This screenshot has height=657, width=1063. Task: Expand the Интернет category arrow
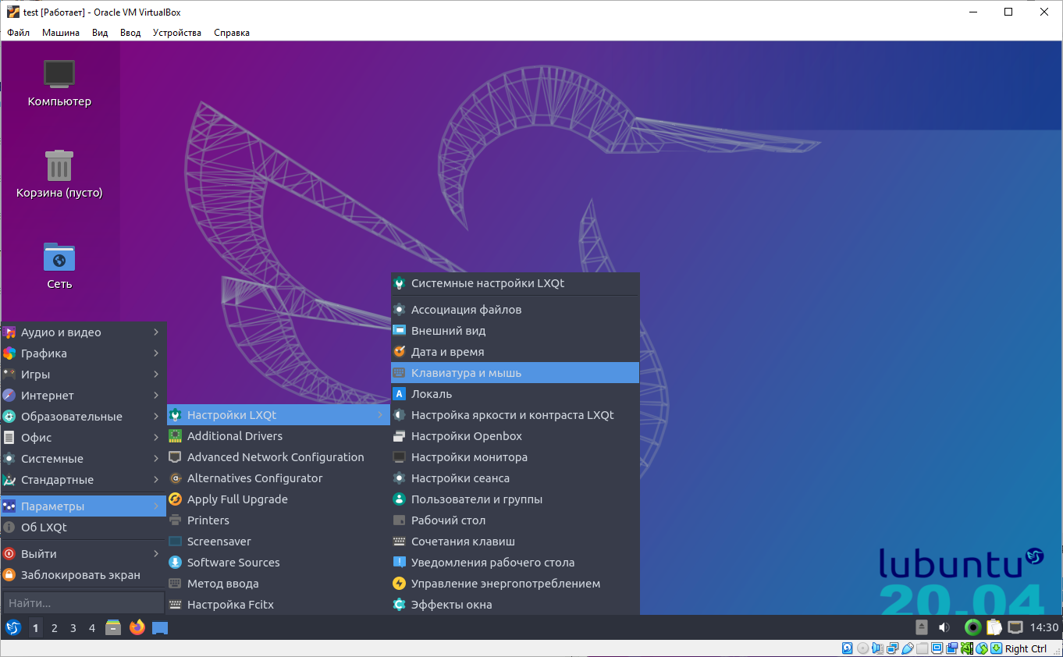[156, 396]
